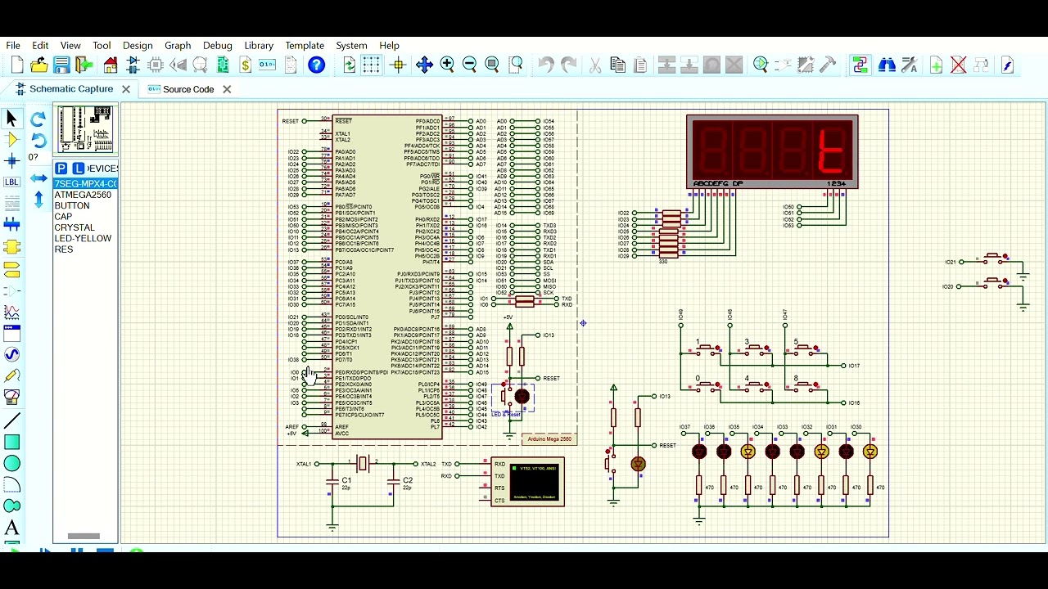The width and height of the screenshot is (1048, 589).
Task: Open the Template menu
Action: click(305, 46)
